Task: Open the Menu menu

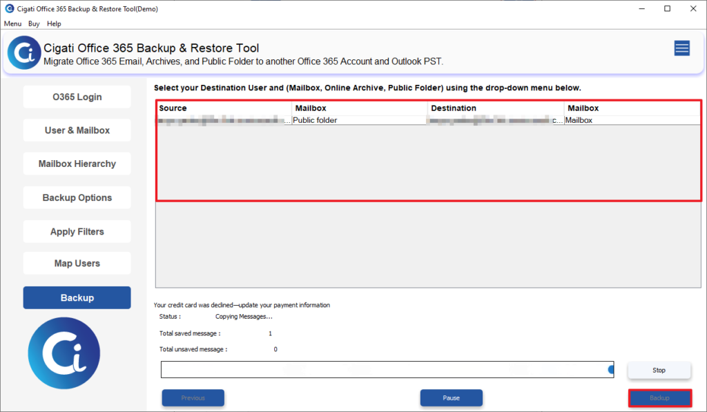Action: tap(12, 23)
